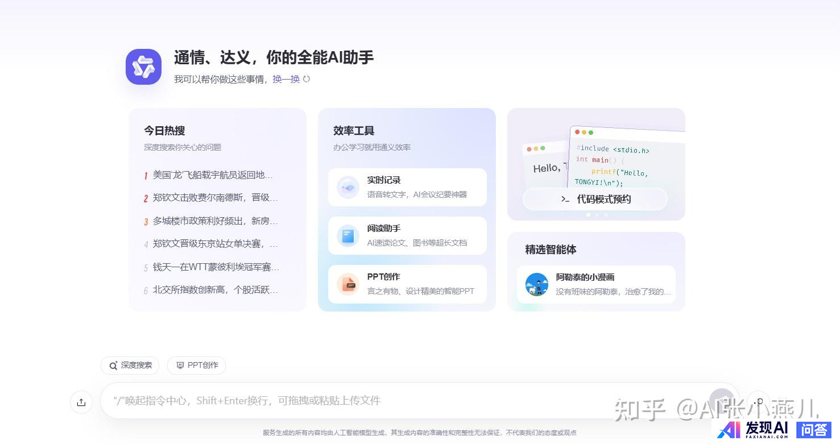Enable 深度搜索 mode chip
Image resolution: width=840 pixels, height=444 pixels.
130,365
